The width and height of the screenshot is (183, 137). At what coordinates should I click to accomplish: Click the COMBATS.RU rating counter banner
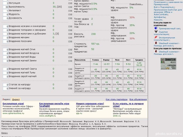click(168, 61)
